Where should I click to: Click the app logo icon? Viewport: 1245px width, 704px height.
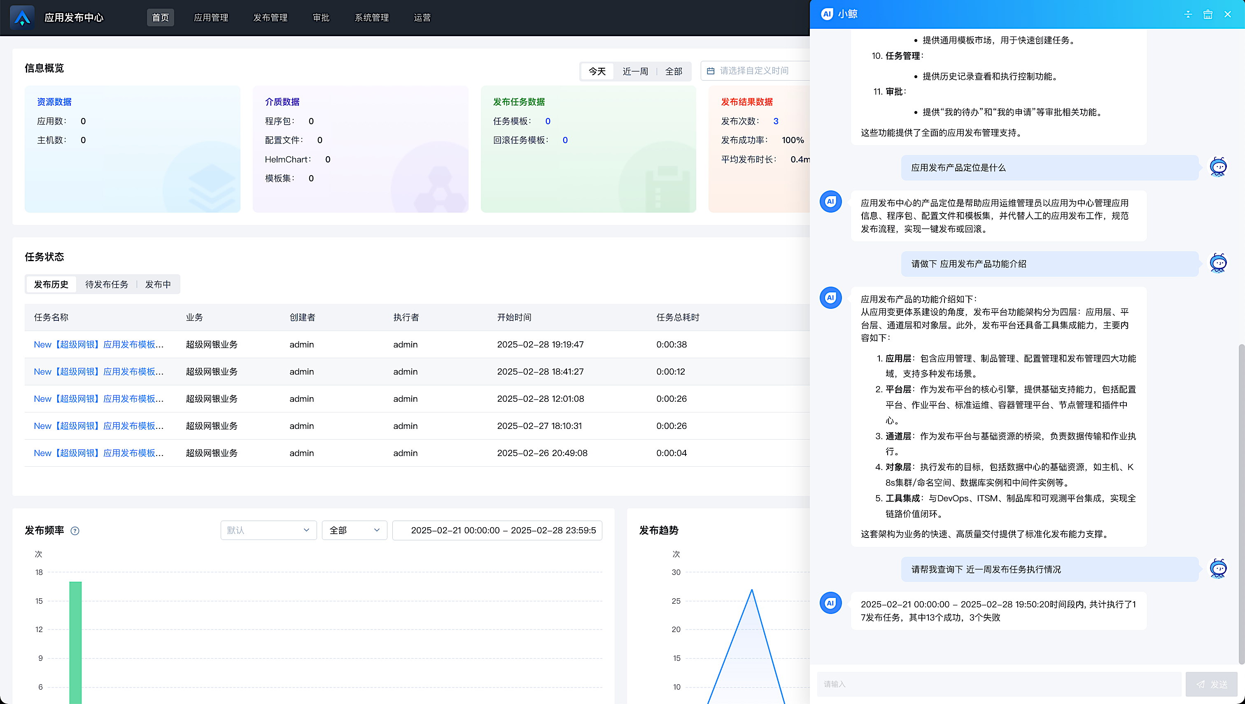(22, 17)
